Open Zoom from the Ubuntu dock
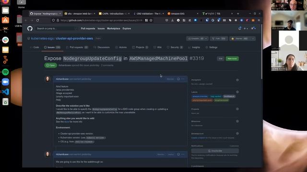This screenshot has width=307, height=172. click(x=5, y=82)
